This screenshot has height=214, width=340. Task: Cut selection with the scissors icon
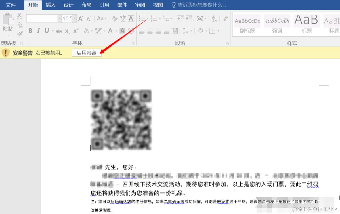click(x=20, y=16)
